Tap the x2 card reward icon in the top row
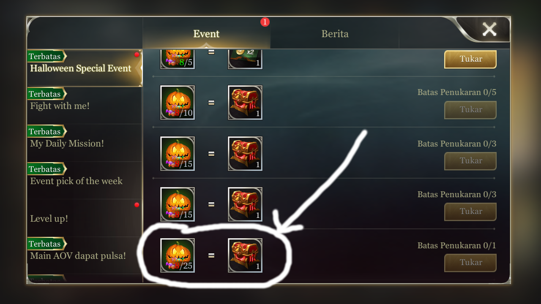The image size is (541, 304). [x=245, y=59]
